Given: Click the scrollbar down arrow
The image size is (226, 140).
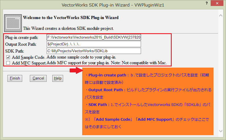Looking at the screenshot, I should (x=221, y=131).
